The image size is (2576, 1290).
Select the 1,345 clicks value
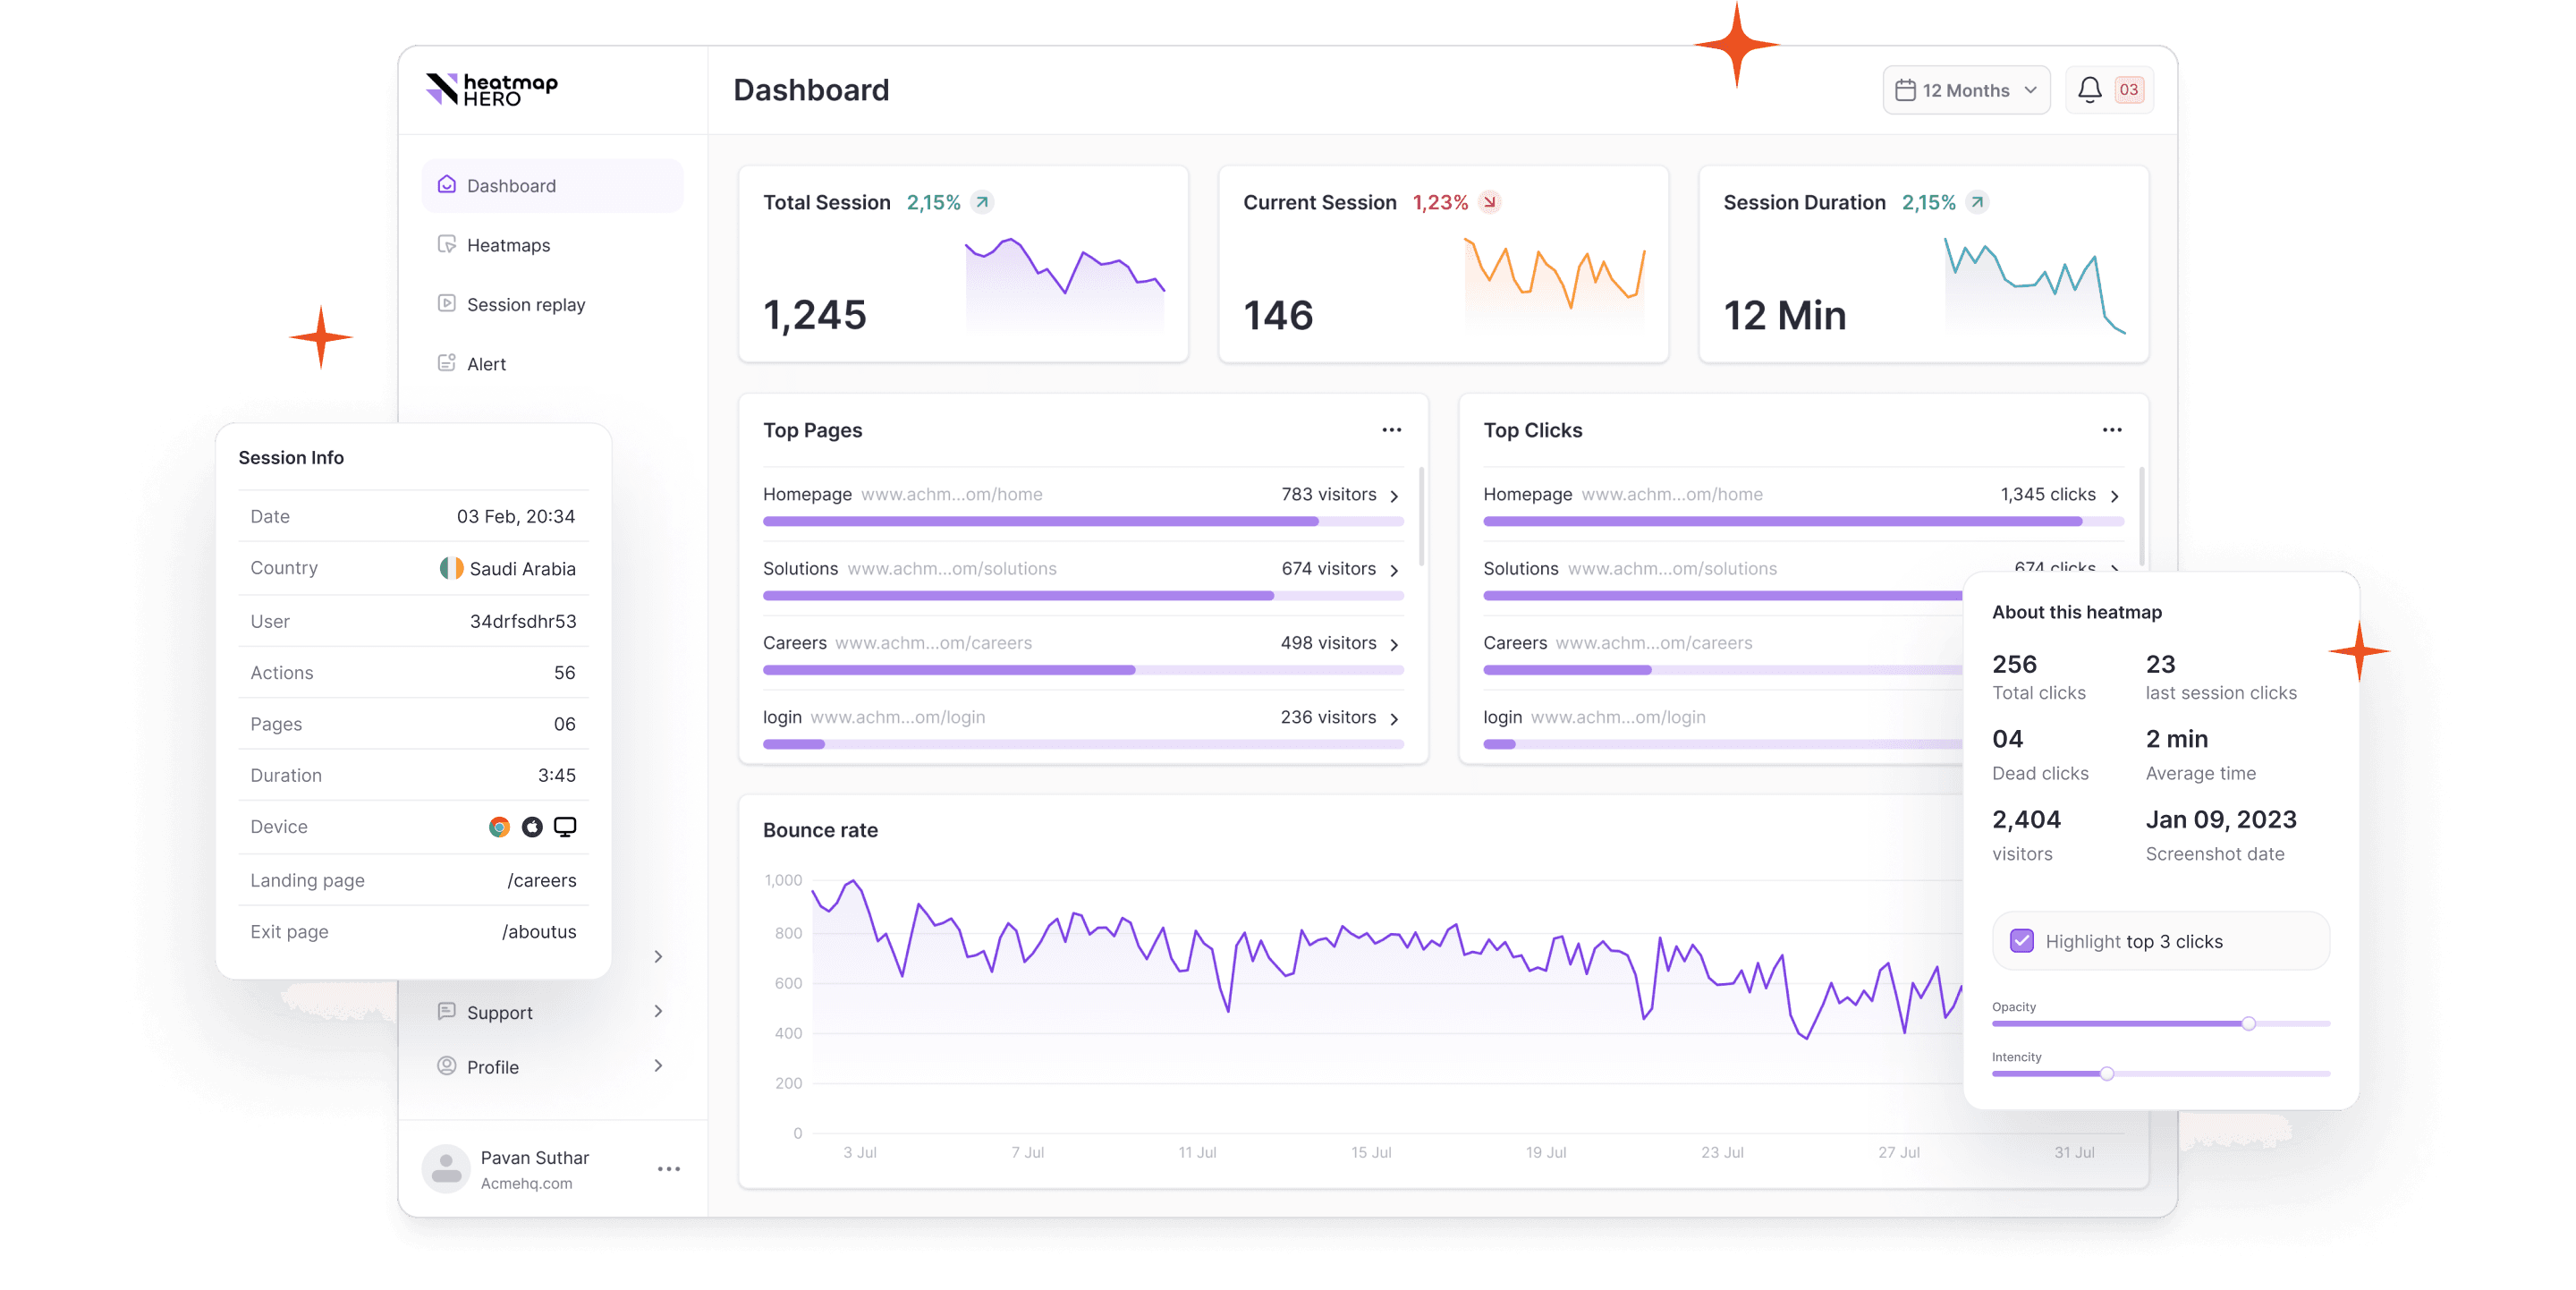point(2047,494)
